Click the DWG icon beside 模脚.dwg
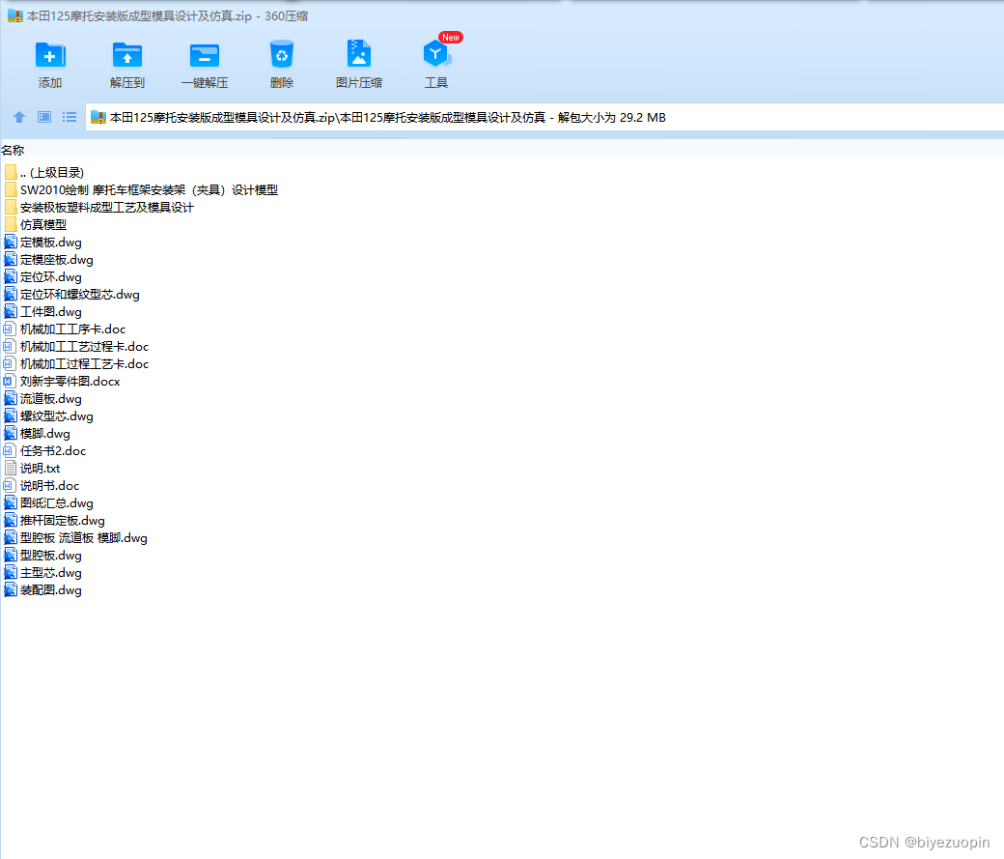Screen dimensions: 1004x859 click(x=11, y=433)
